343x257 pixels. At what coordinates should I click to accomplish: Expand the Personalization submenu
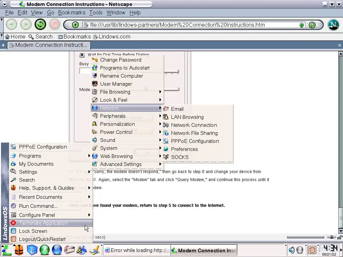pos(127,124)
